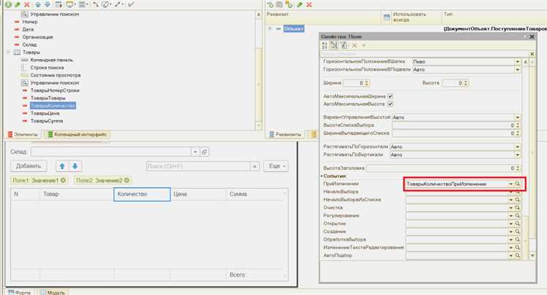Click the Еще button

[277, 166]
